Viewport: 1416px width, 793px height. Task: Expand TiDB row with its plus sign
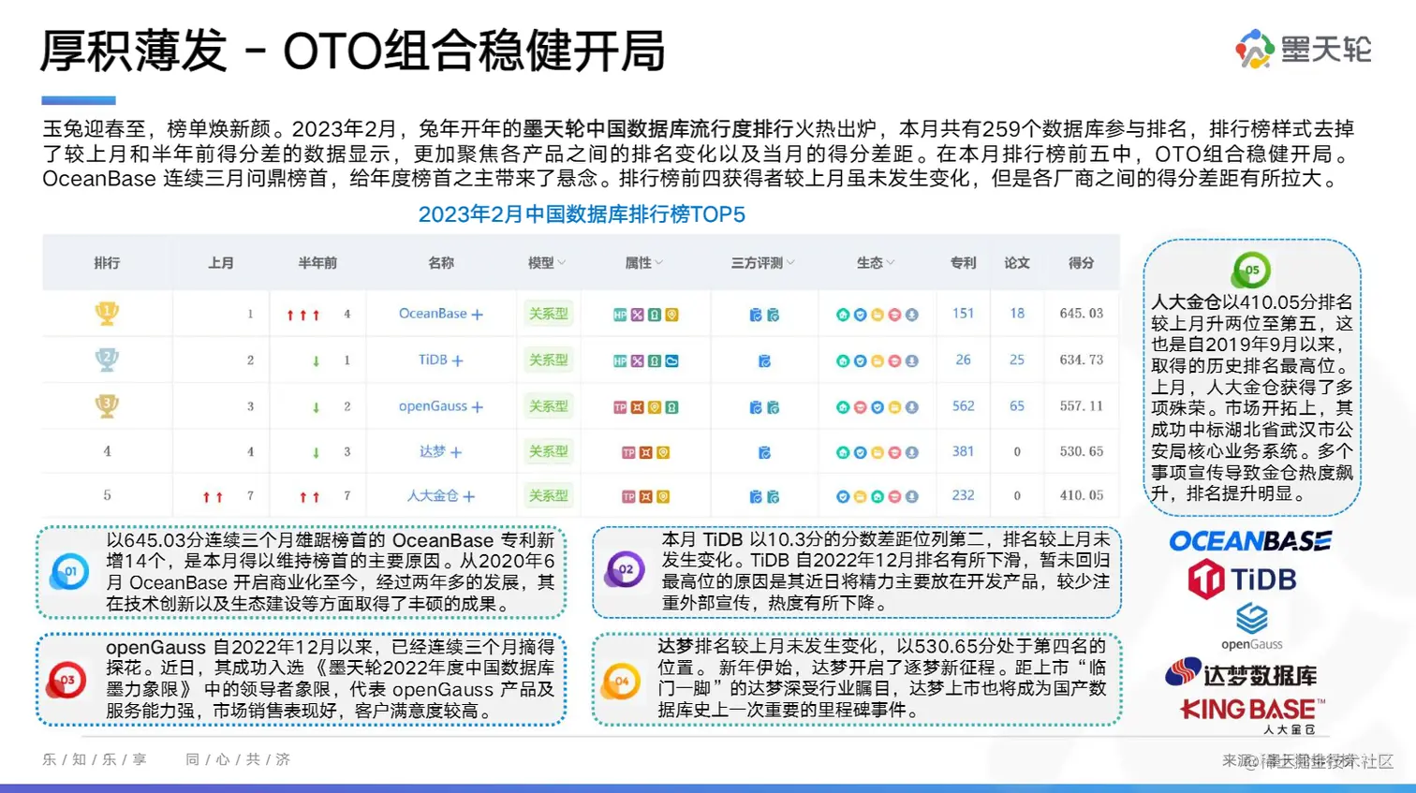(x=457, y=360)
